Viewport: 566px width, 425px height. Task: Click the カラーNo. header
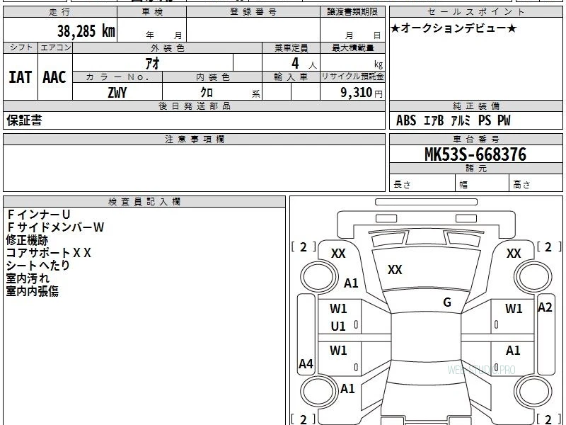117,77
